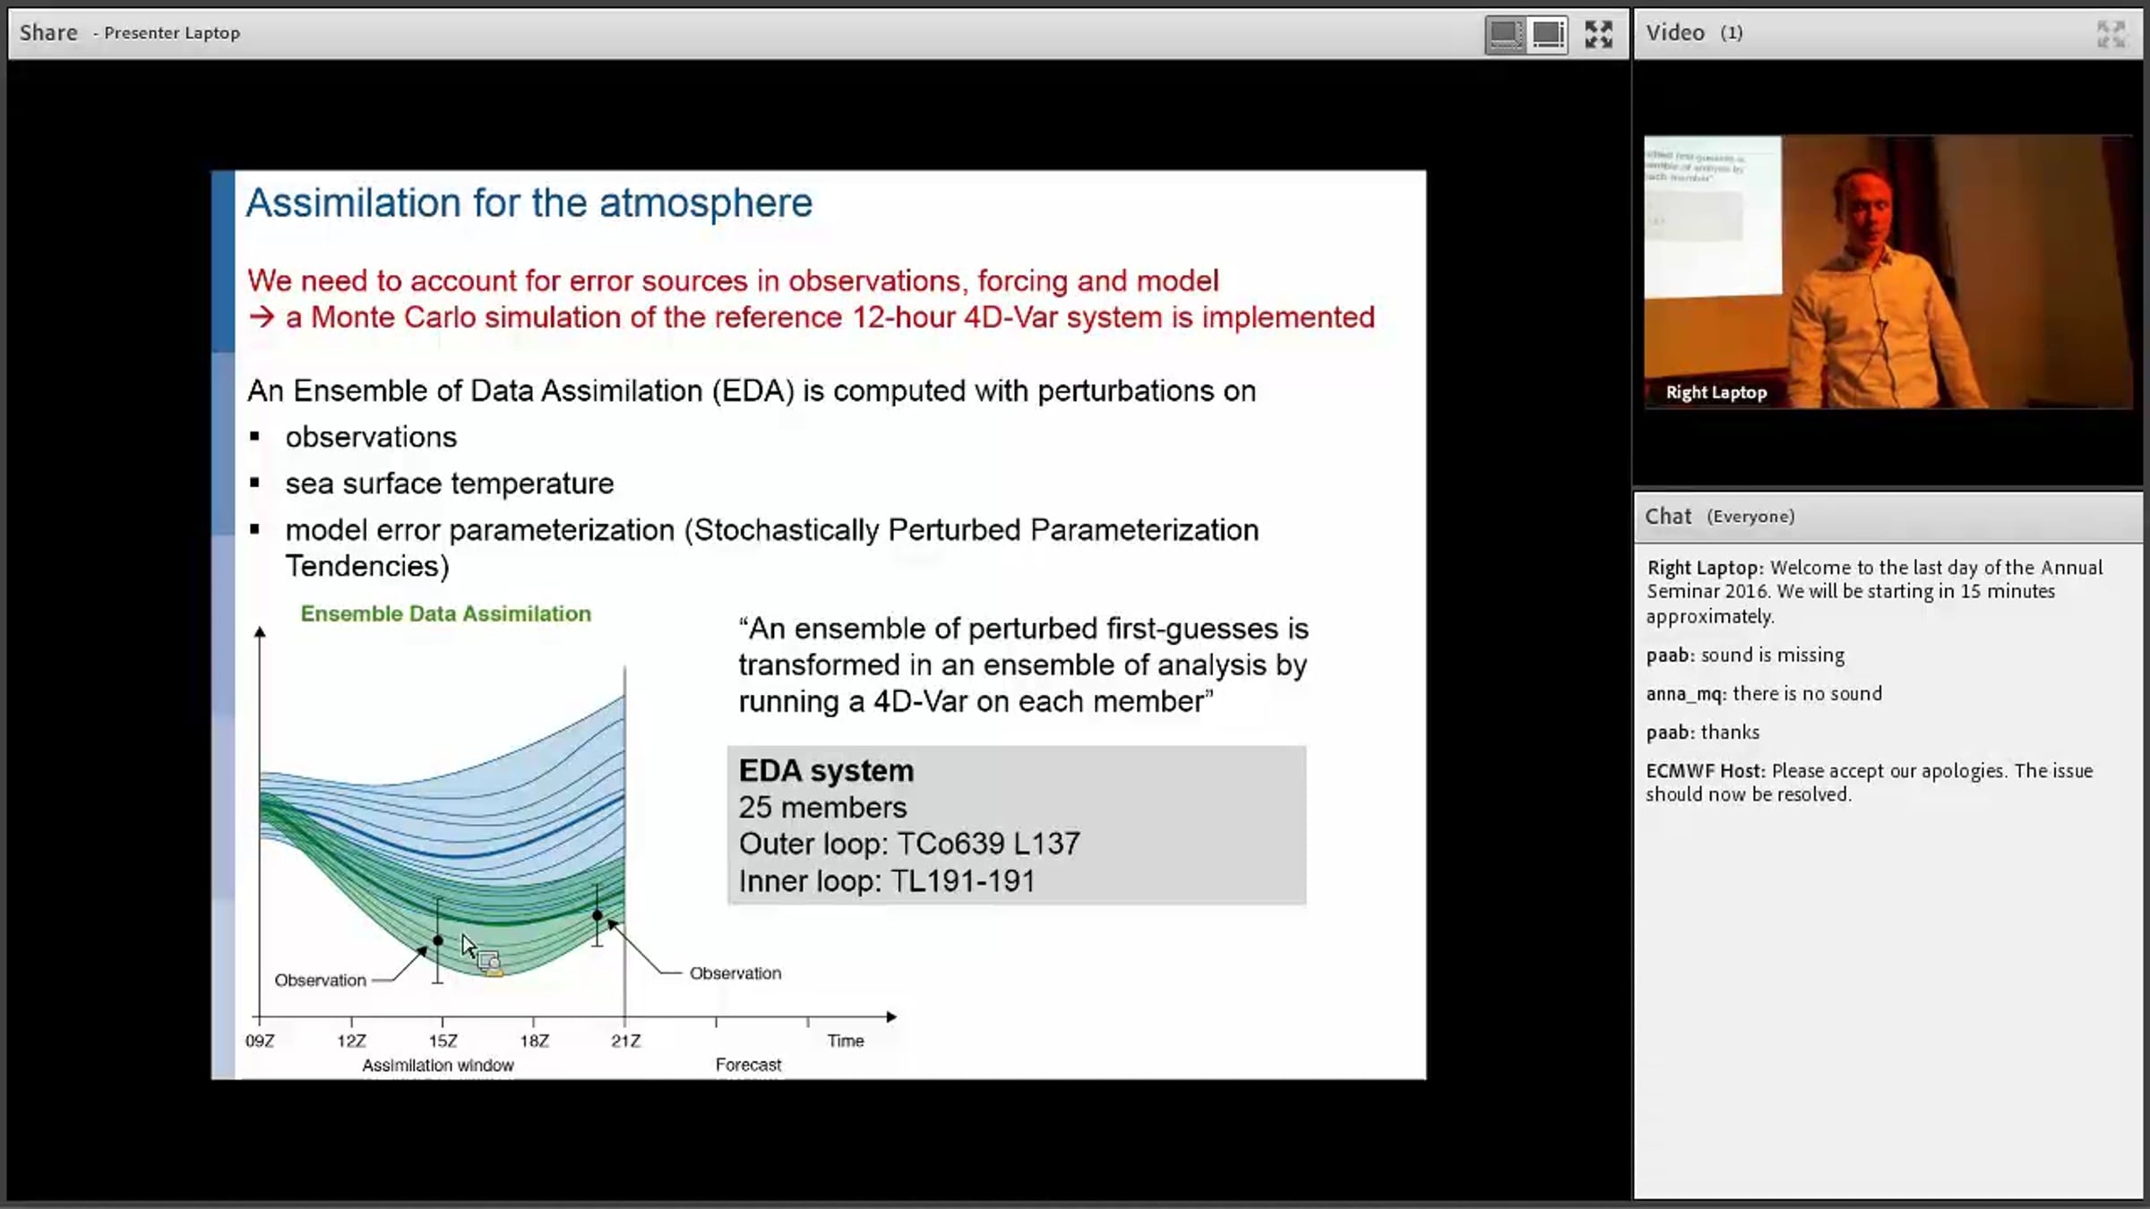Toggle full screen for the Video pod

(2111, 34)
